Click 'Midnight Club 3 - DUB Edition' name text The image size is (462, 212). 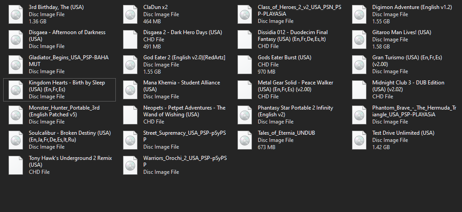pos(408,83)
